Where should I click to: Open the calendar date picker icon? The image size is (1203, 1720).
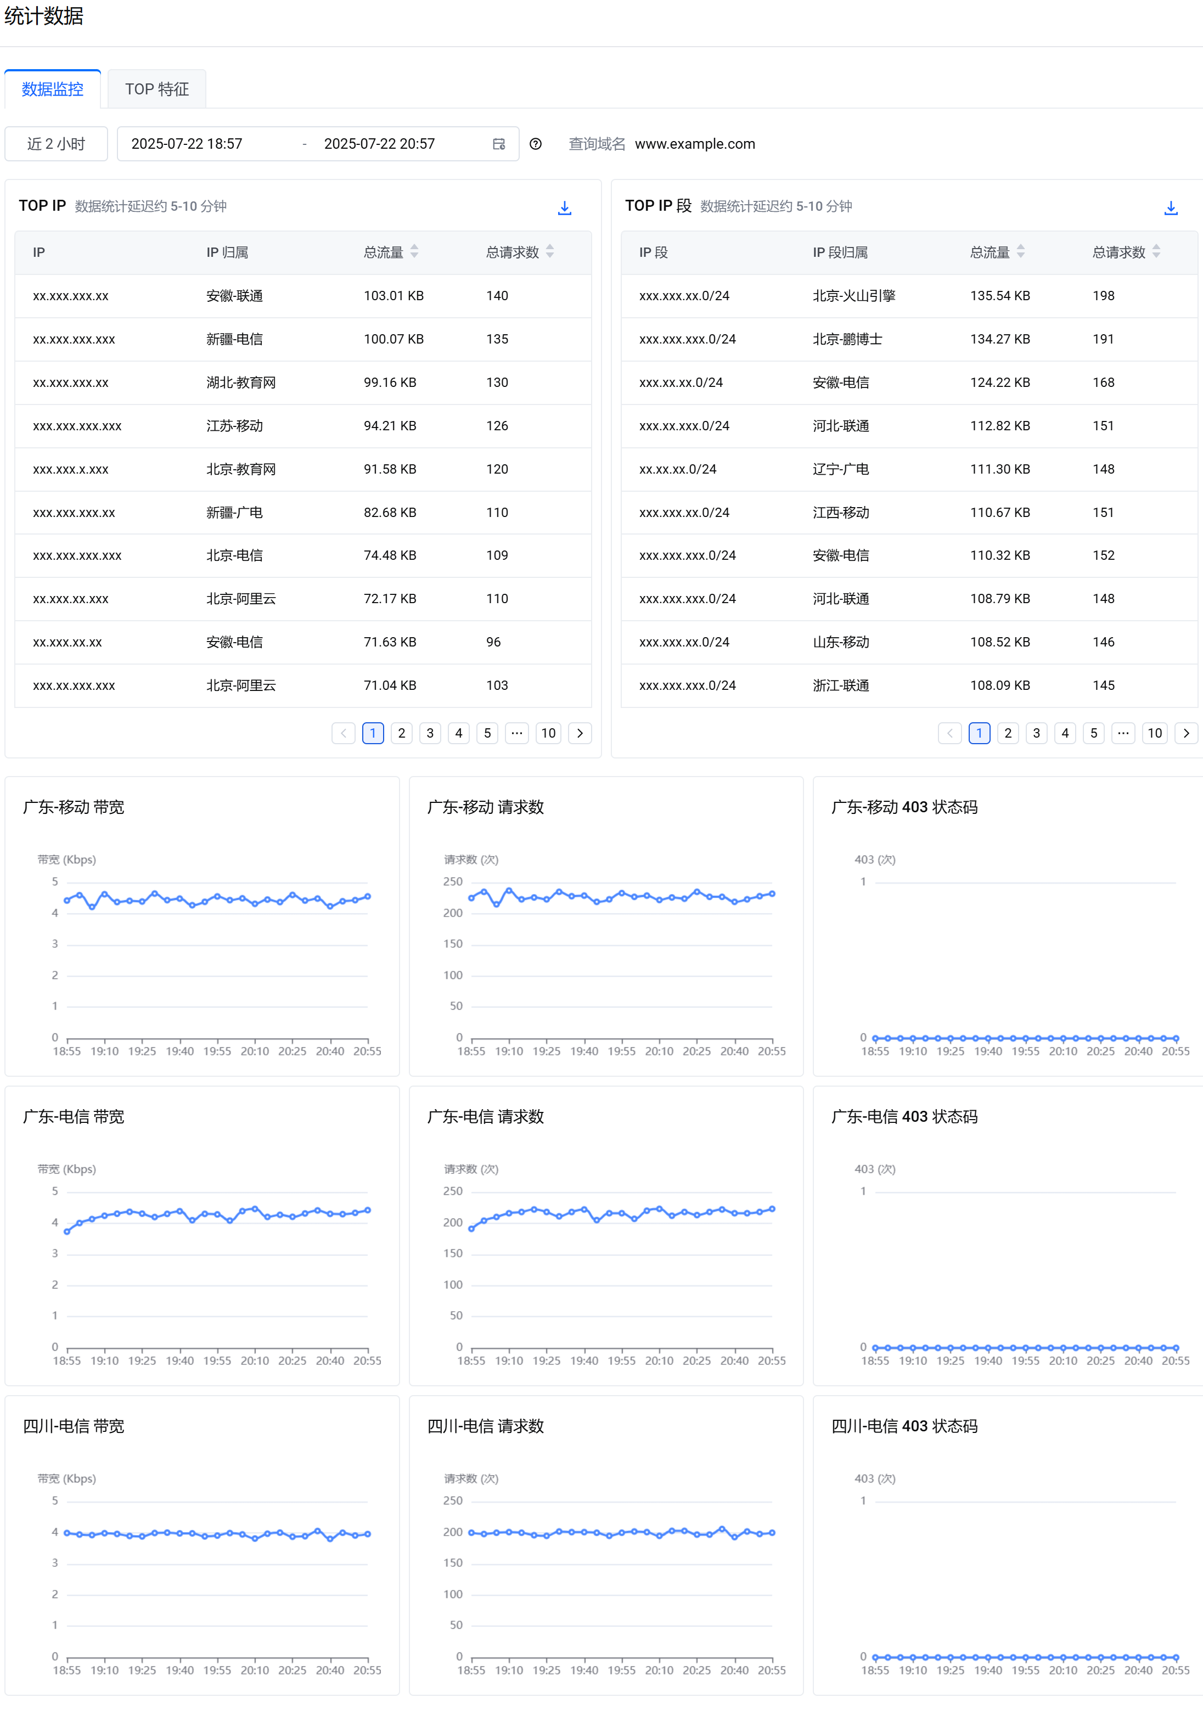[x=499, y=144]
